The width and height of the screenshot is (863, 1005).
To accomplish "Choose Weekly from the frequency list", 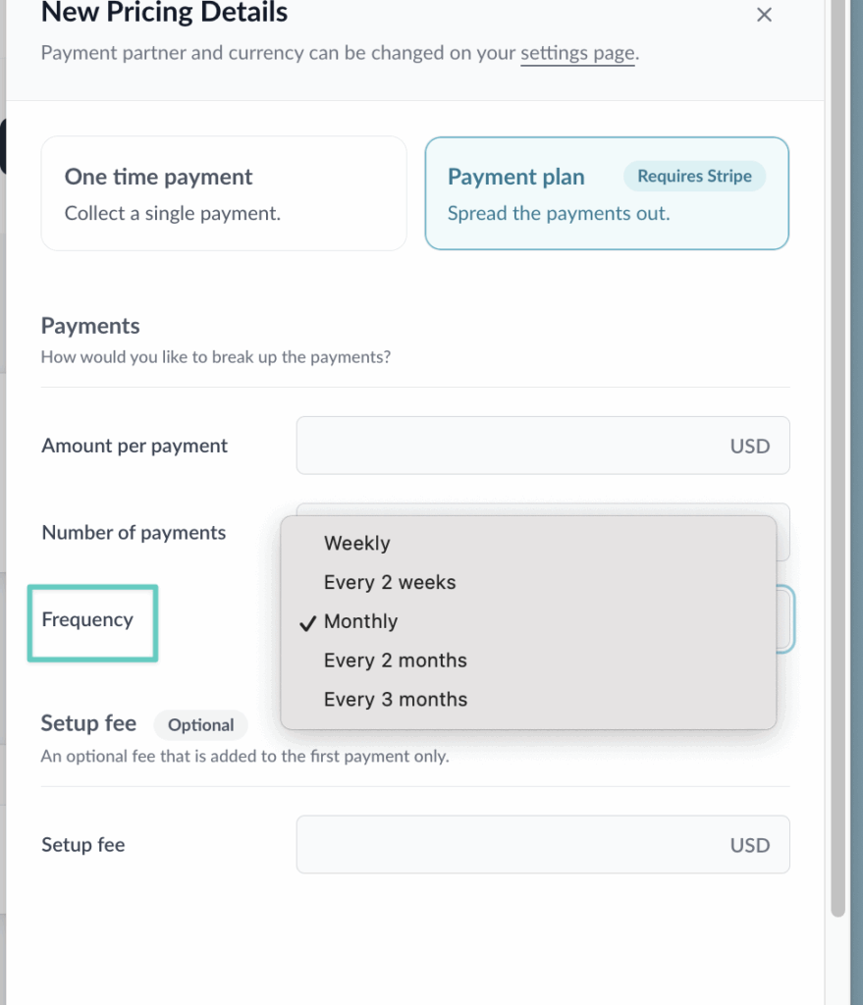I will coord(357,544).
